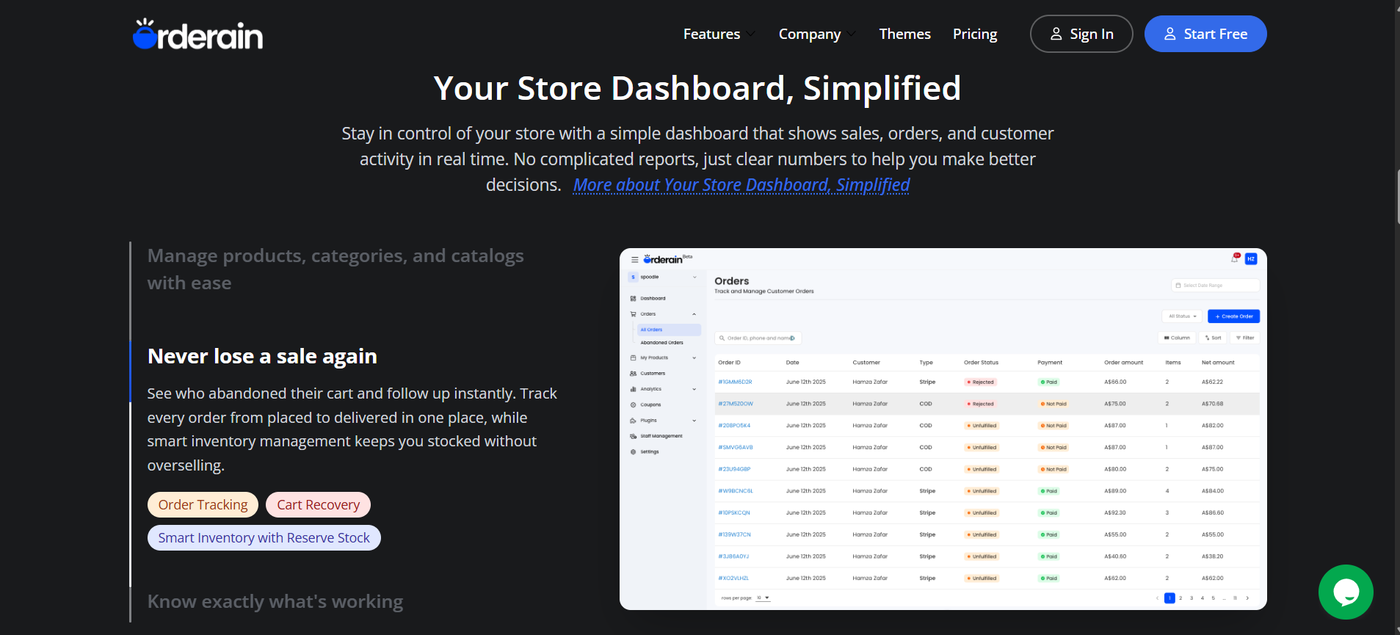The height and width of the screenshot is (635, 1400).
Task: Select the Know exactly what's working tab
Action: tap(275, 602)
